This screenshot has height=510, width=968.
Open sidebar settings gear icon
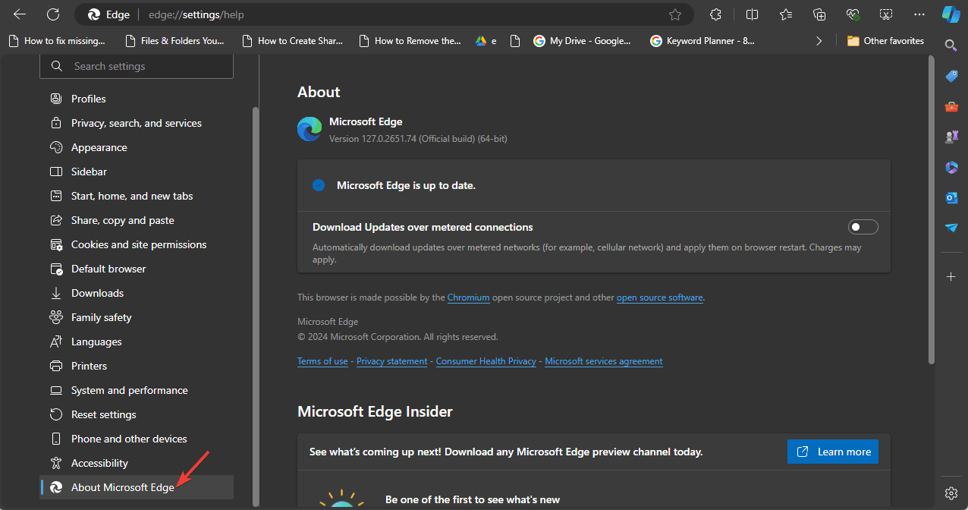pos(951,493)
